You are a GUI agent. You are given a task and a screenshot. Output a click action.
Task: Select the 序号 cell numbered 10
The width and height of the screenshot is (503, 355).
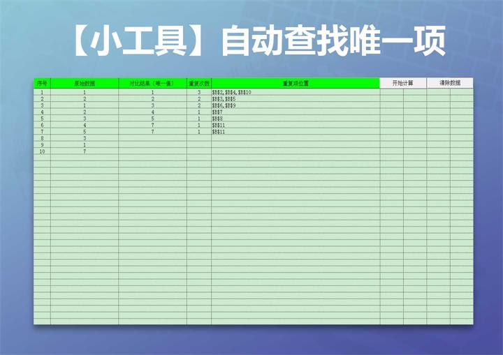pyautogui.click(x=42, y=151)
